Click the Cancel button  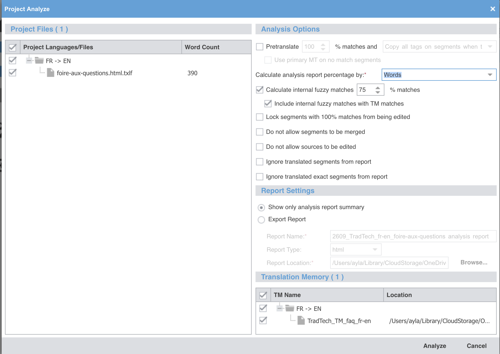(477, 346)
